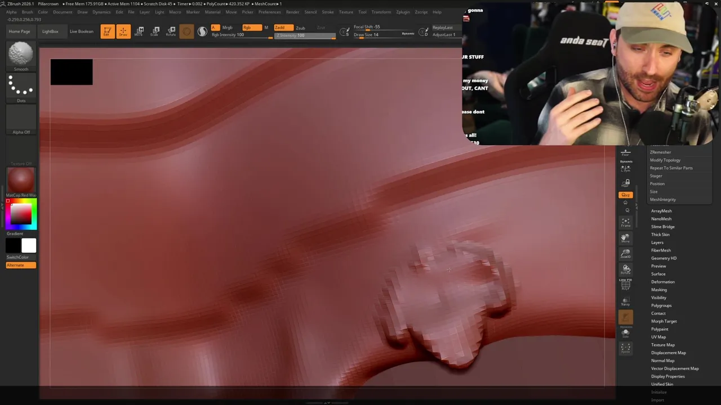The width and height of the screenshot is (721, 405).
Task: Activate Draw mode button
Action: coord(123,31)
